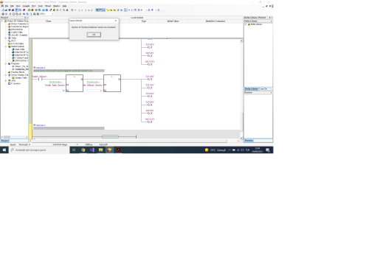This screenshot has width=369, height=266.
Task: Open Google Chrome from the taskbar
Action: tap(83, 150)
